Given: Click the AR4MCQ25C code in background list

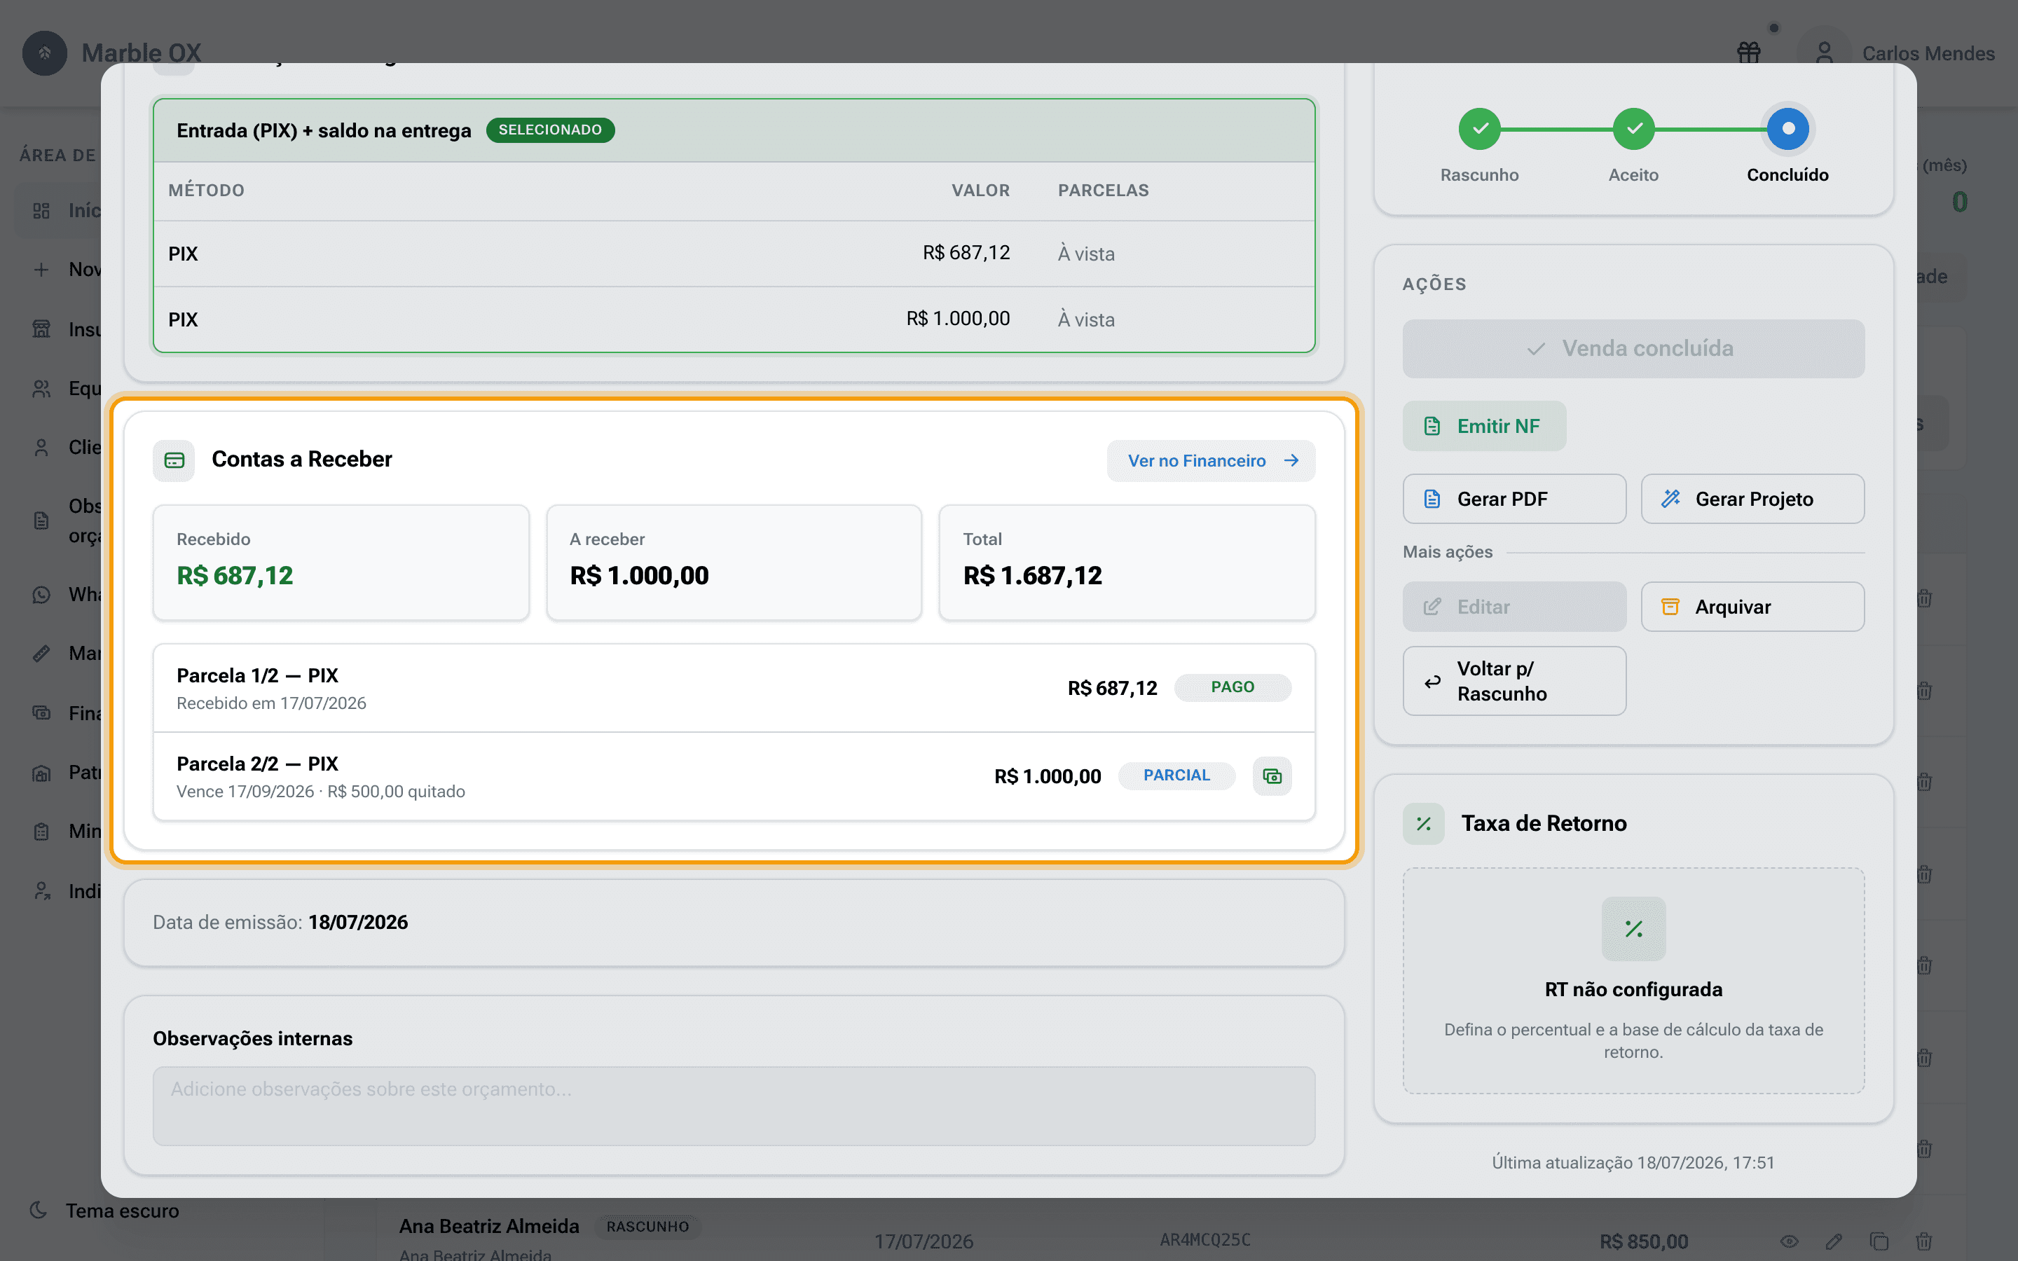Looking at the screenshot, I should coord(1205,1240).
